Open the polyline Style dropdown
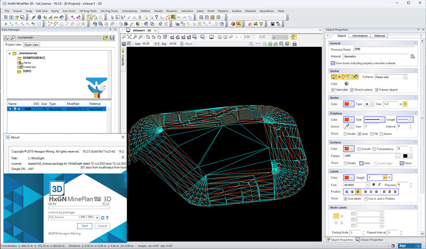 (382, 120)
